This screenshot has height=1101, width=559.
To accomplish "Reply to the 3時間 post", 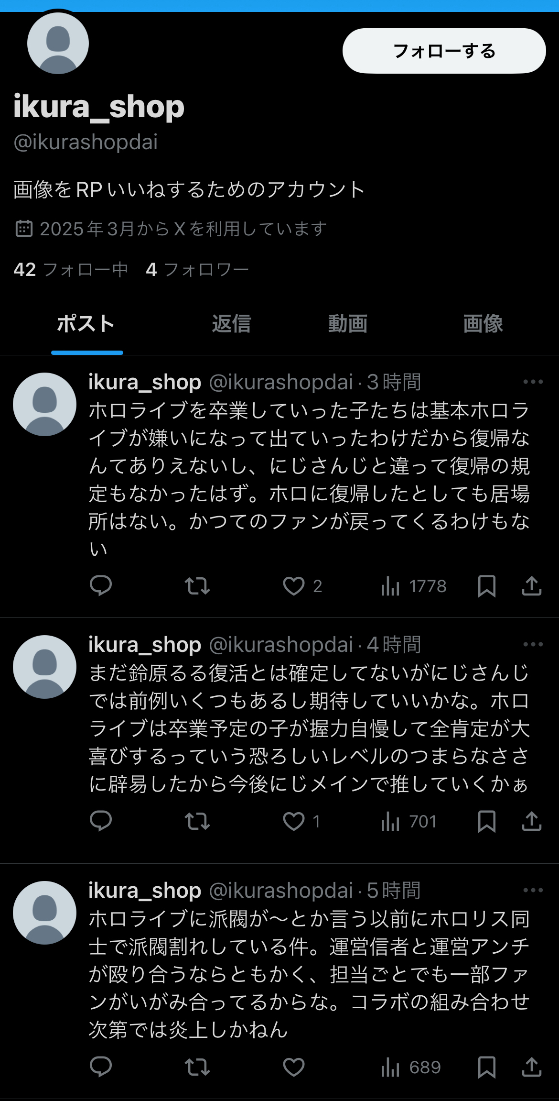I will pyautogui.click(x=101, y=585).
